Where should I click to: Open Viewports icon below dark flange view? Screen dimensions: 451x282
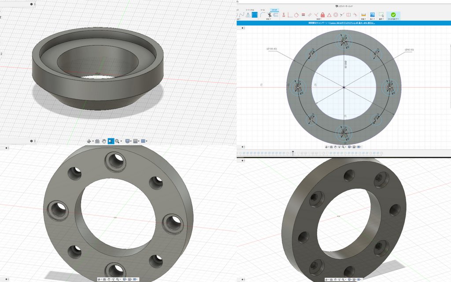tap(359, 279)
